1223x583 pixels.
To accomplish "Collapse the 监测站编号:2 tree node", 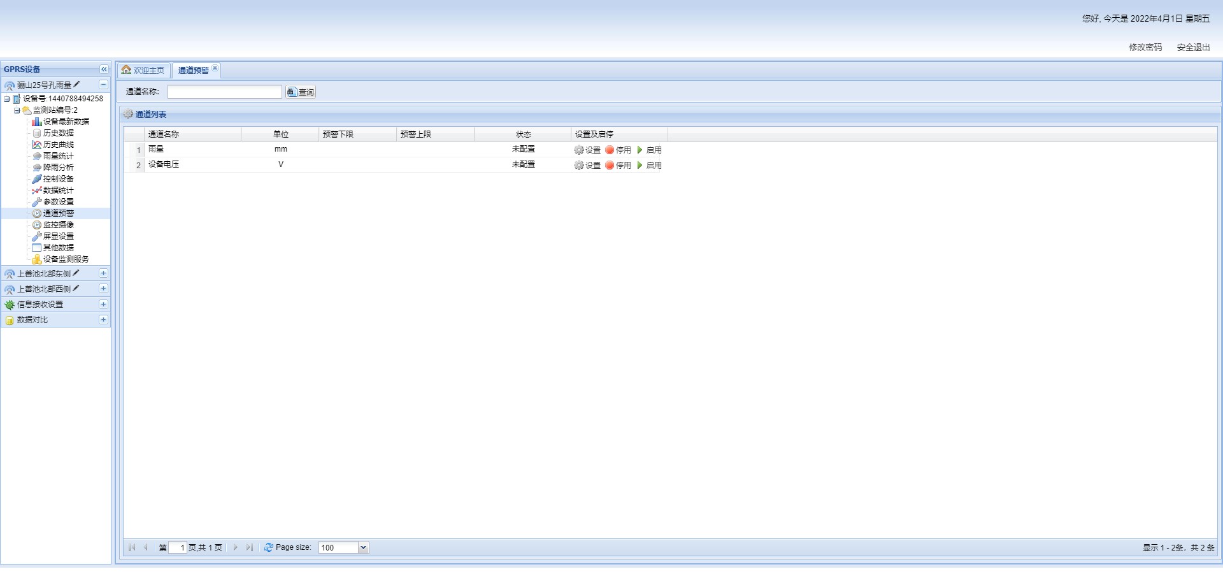I will 17,110.
